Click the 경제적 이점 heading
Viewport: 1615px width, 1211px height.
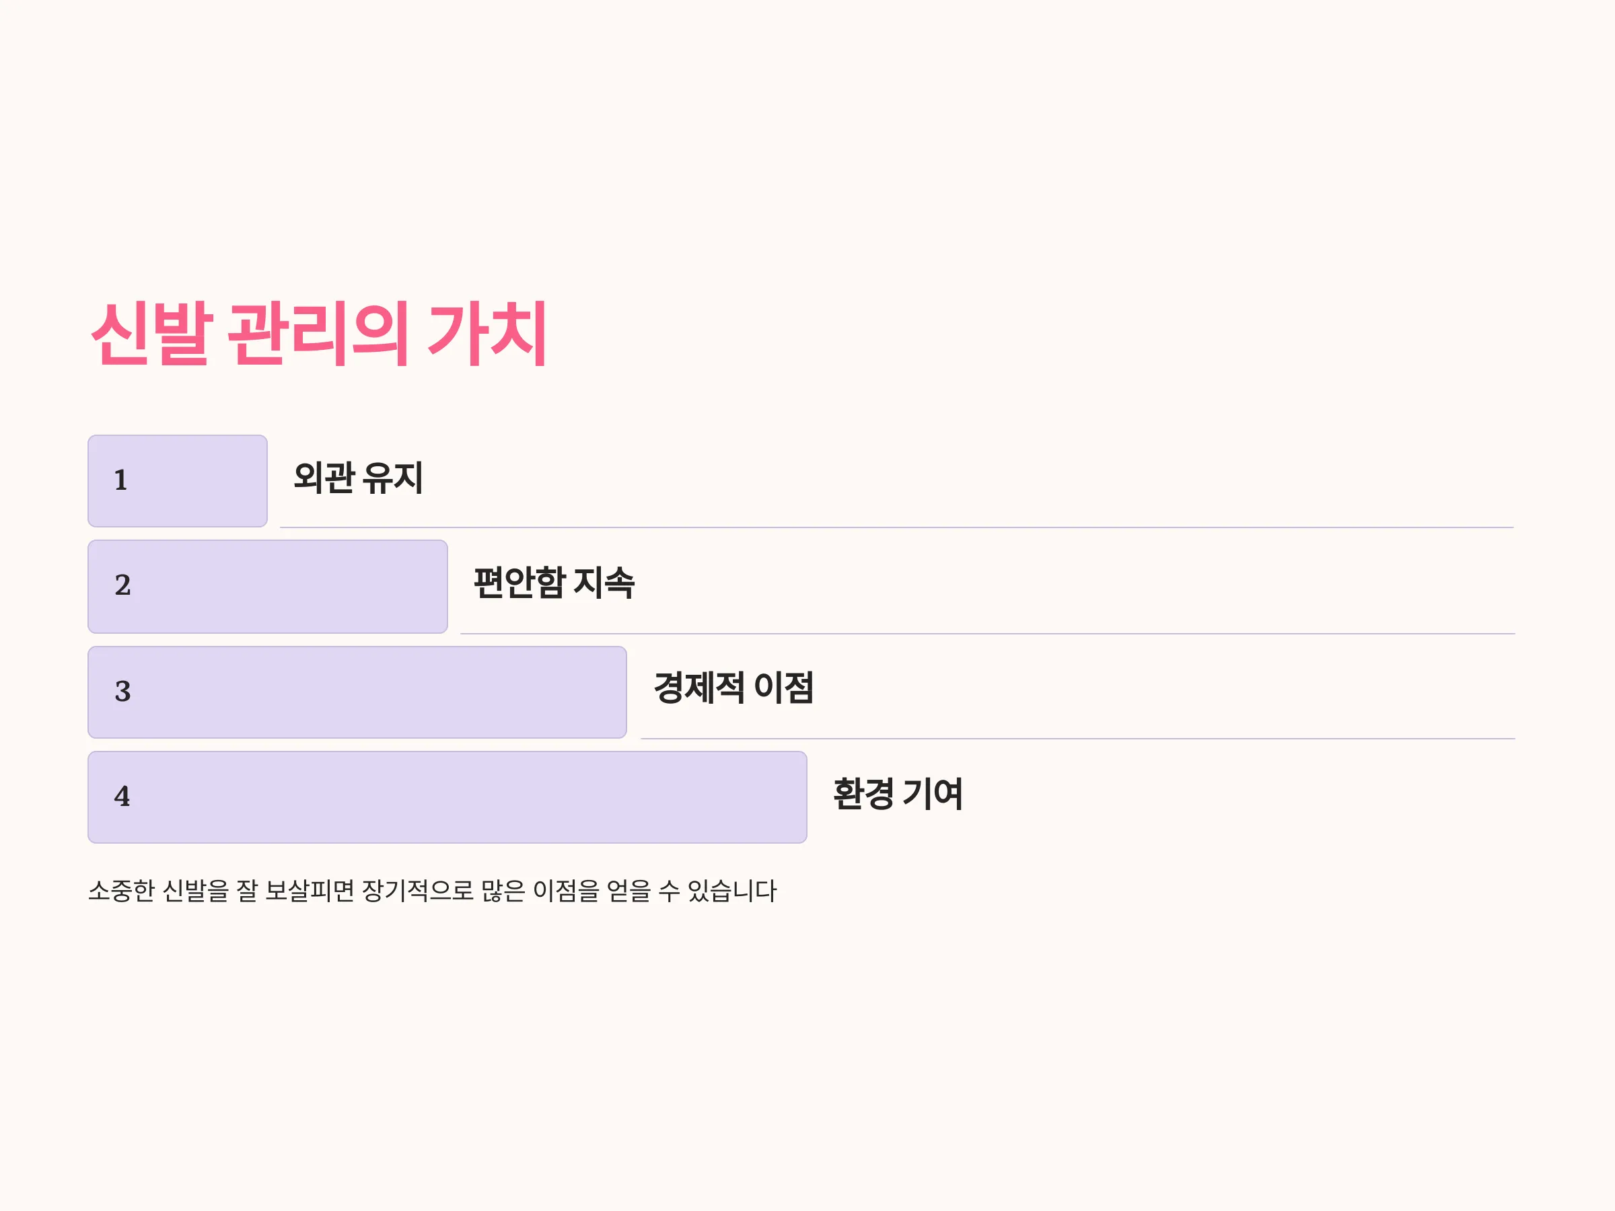pos(733,688)
